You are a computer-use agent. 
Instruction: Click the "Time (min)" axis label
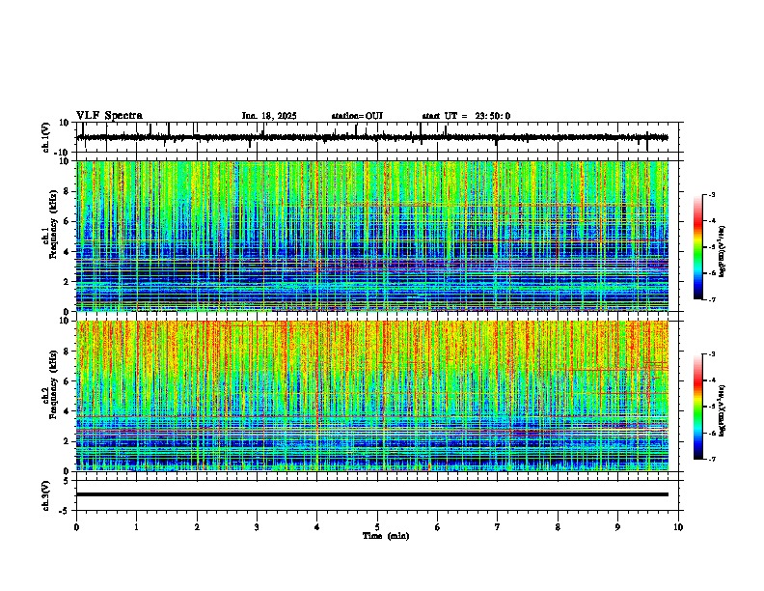pyautogui.click(x=386, y=536)
